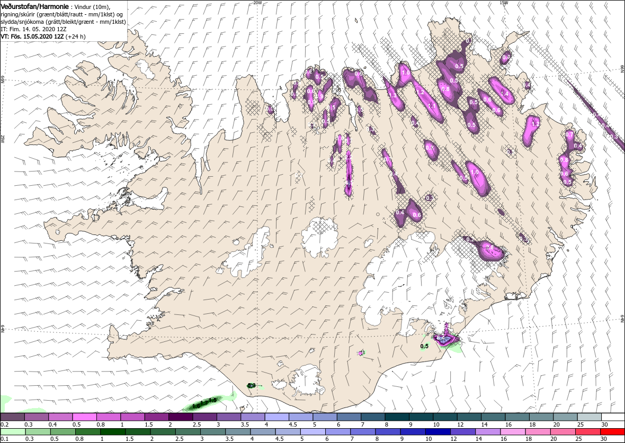Click the white 30 snow legend swatch
The image size is (625, 443).
pyautogui.click(x=613, y=417)
